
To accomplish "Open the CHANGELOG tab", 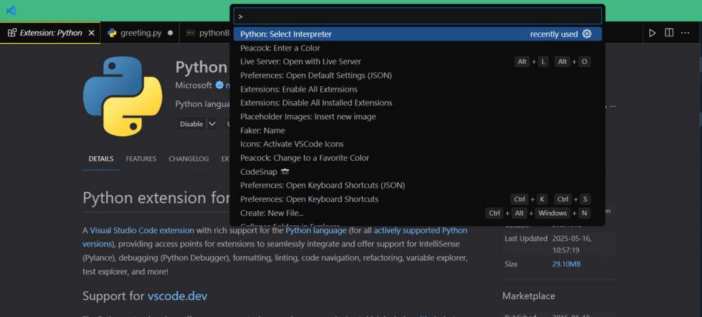I will 189,159.
